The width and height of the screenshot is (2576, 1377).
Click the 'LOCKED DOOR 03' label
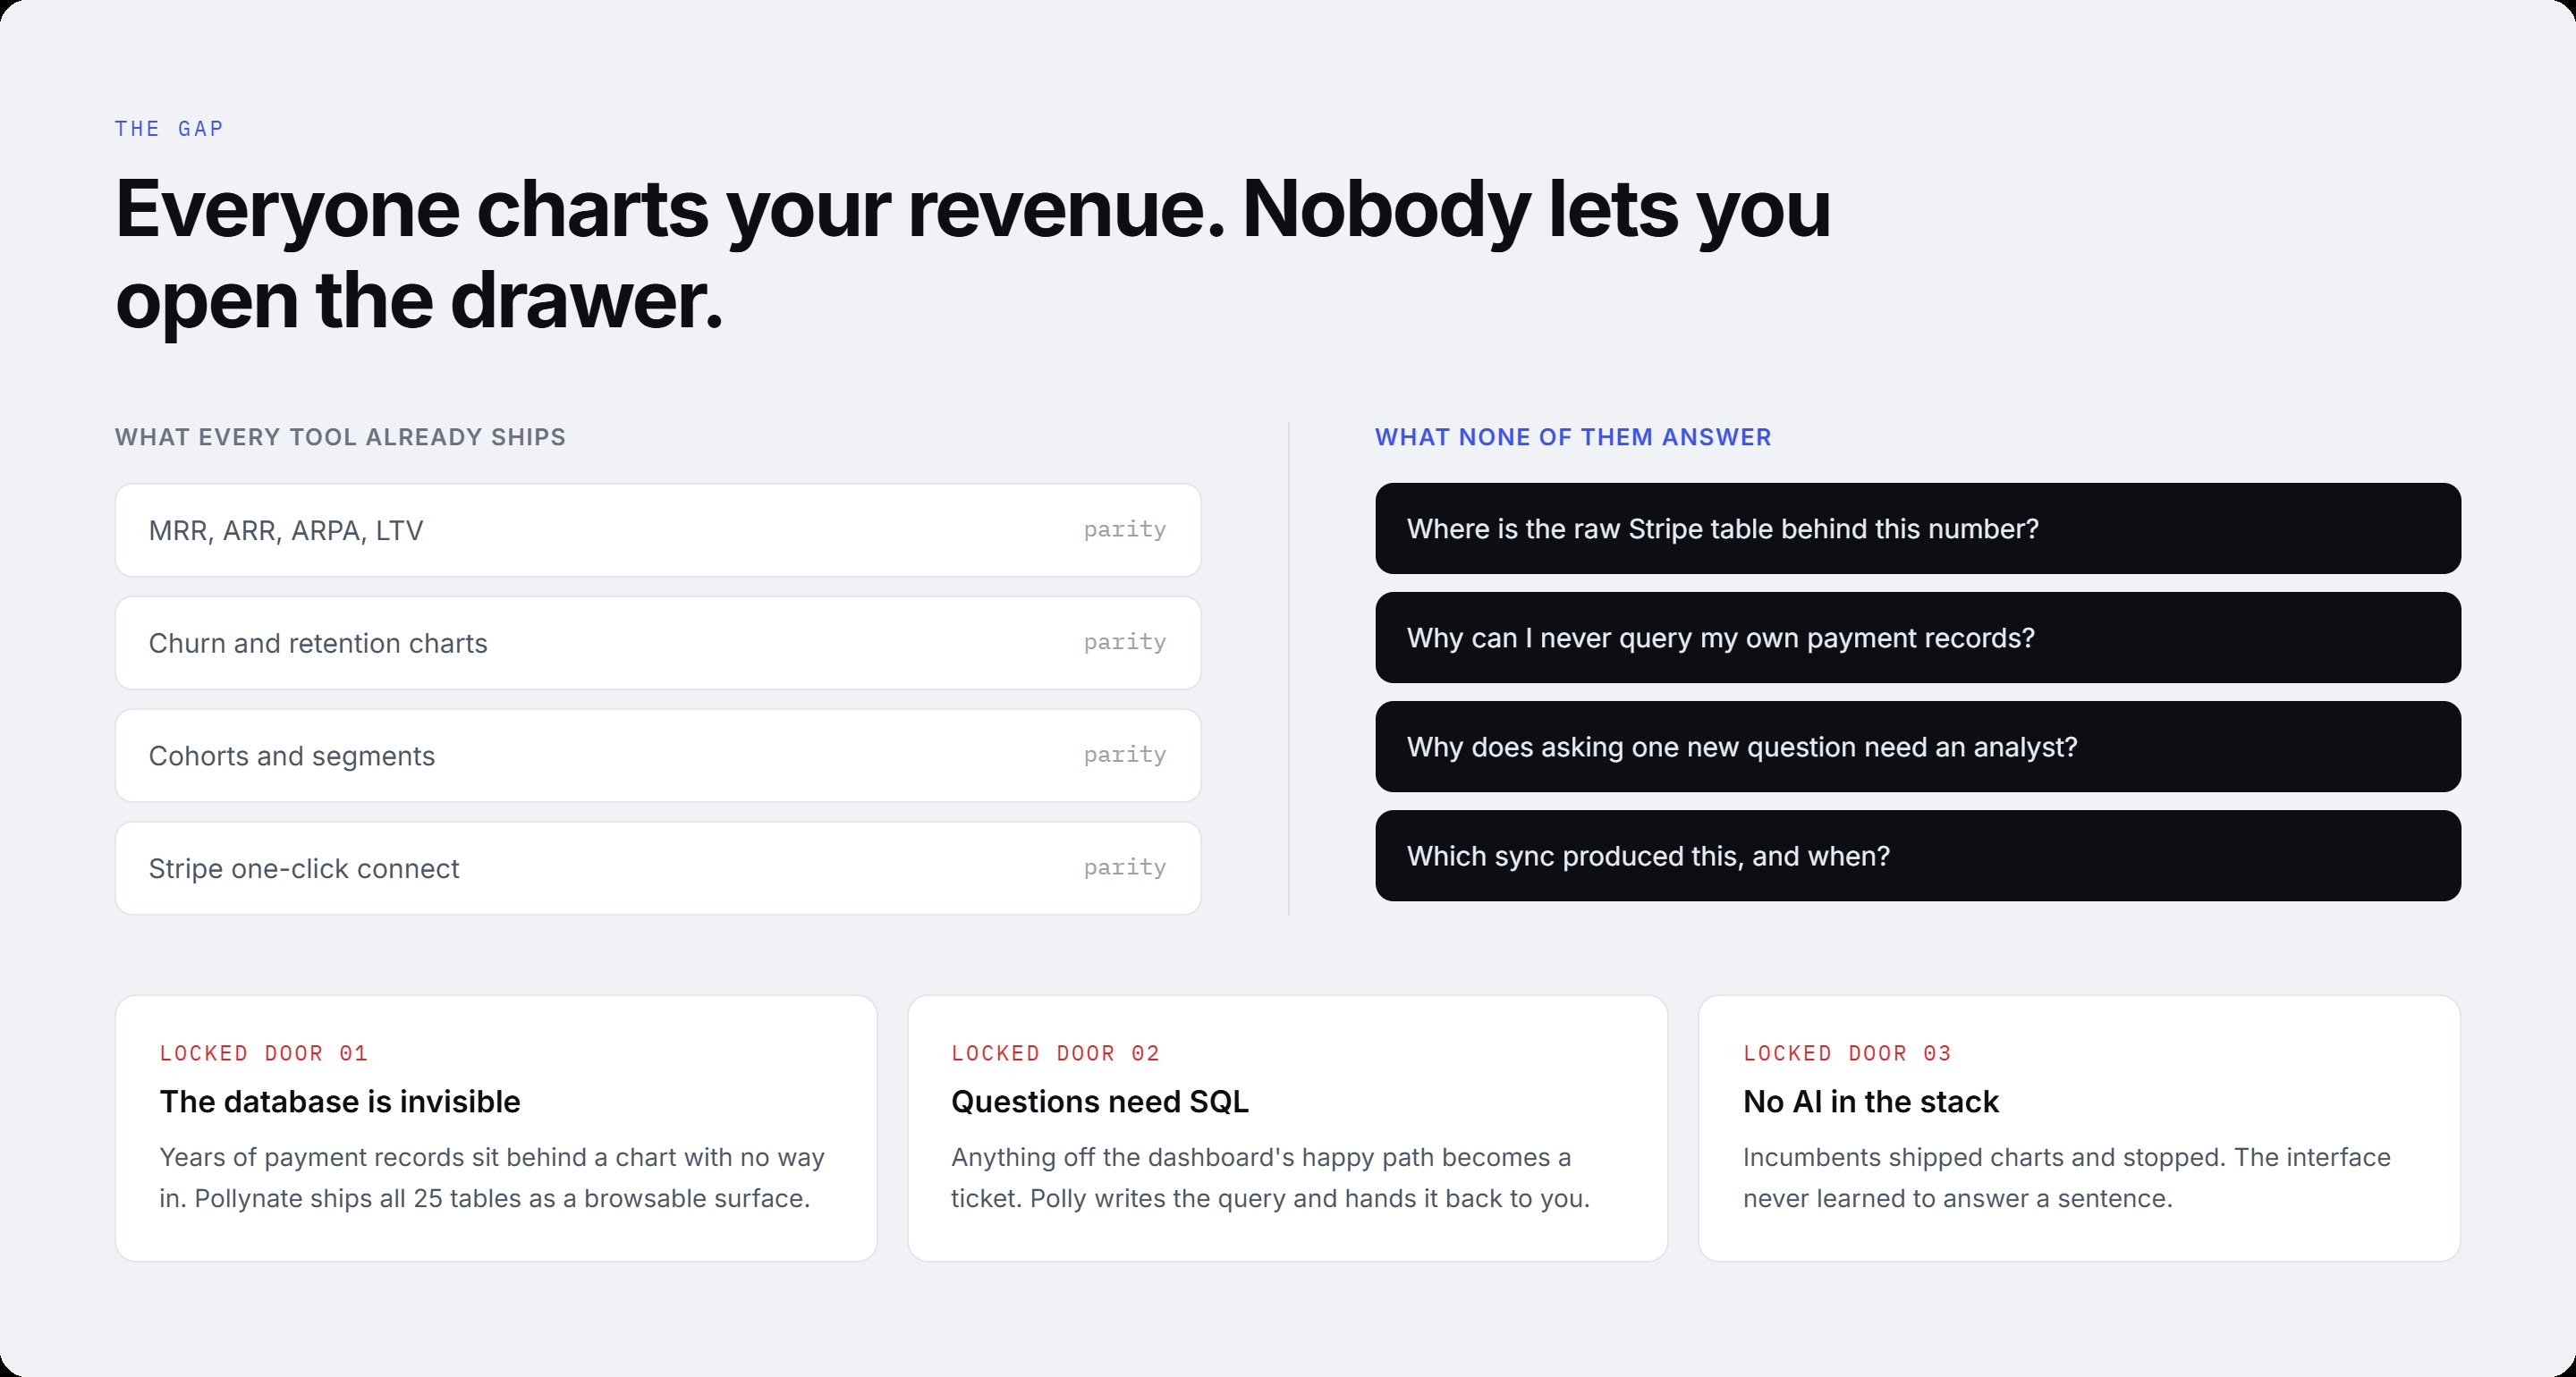click(x=1847, y=1053)
